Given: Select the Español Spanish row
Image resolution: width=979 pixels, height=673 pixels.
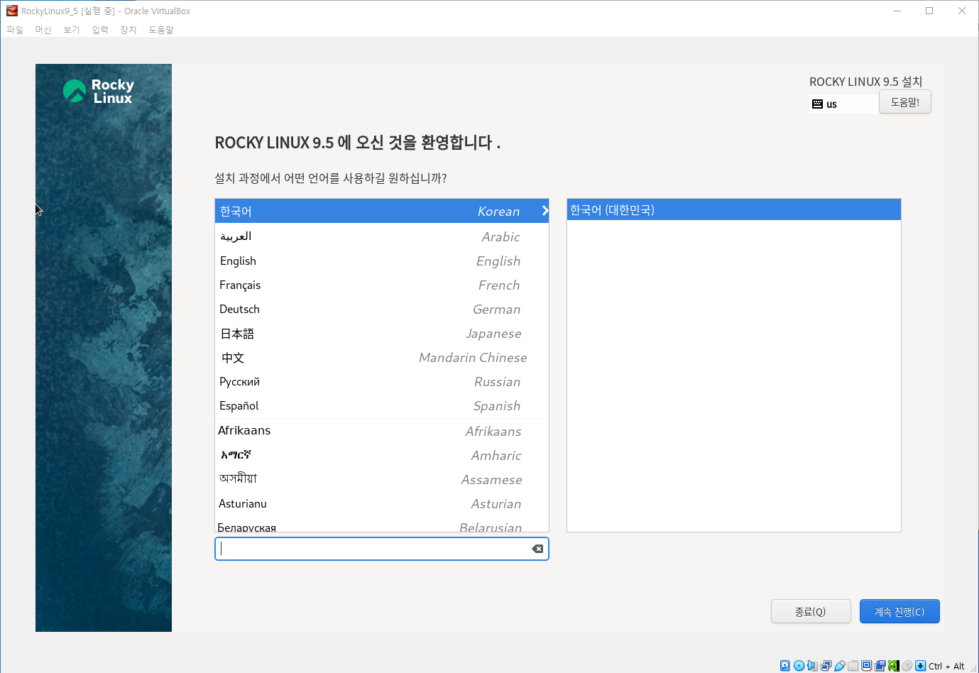Looking at the screenshot, I should [382, 405].
